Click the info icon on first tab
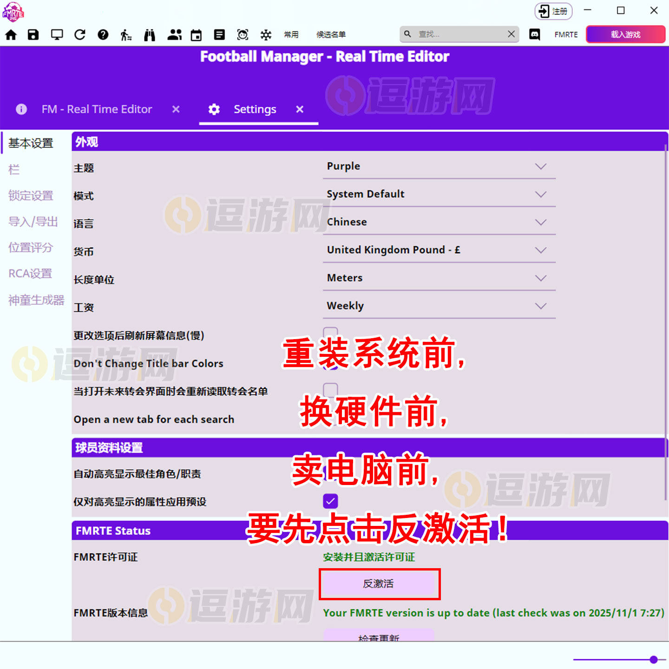Screen dimensions: 669x669 (x=21, y=109)
